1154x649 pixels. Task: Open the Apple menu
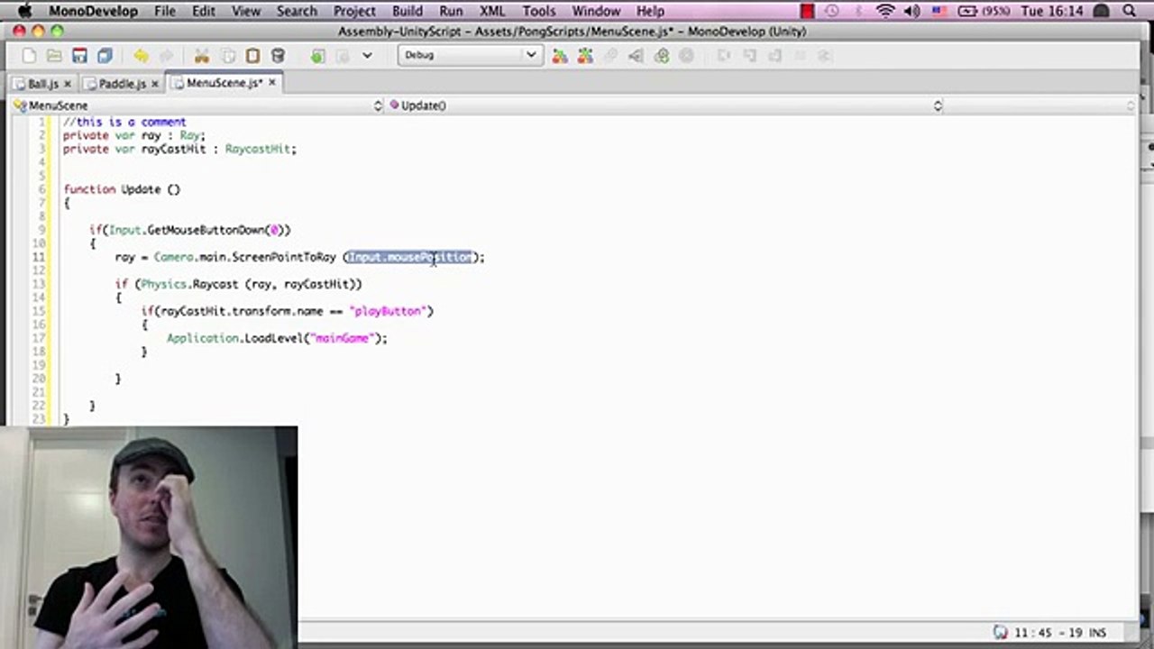click(24, 11)
